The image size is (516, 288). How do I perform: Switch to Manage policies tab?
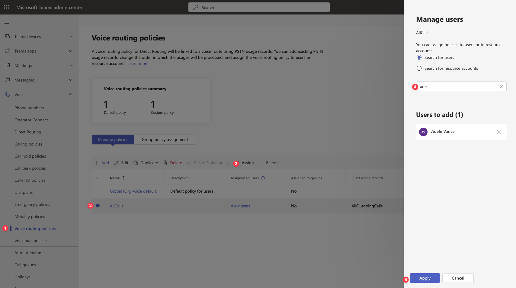click(113, 139)
